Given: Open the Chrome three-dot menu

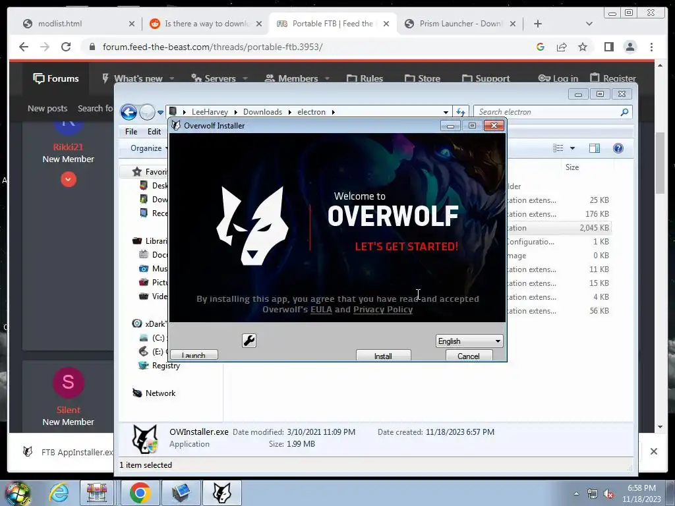Looking at the screenshot, I should (x=651, y=47).
